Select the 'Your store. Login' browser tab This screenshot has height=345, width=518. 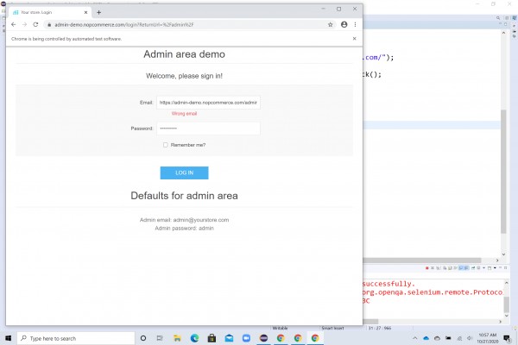pyautogui.click(x=49, y=13)
